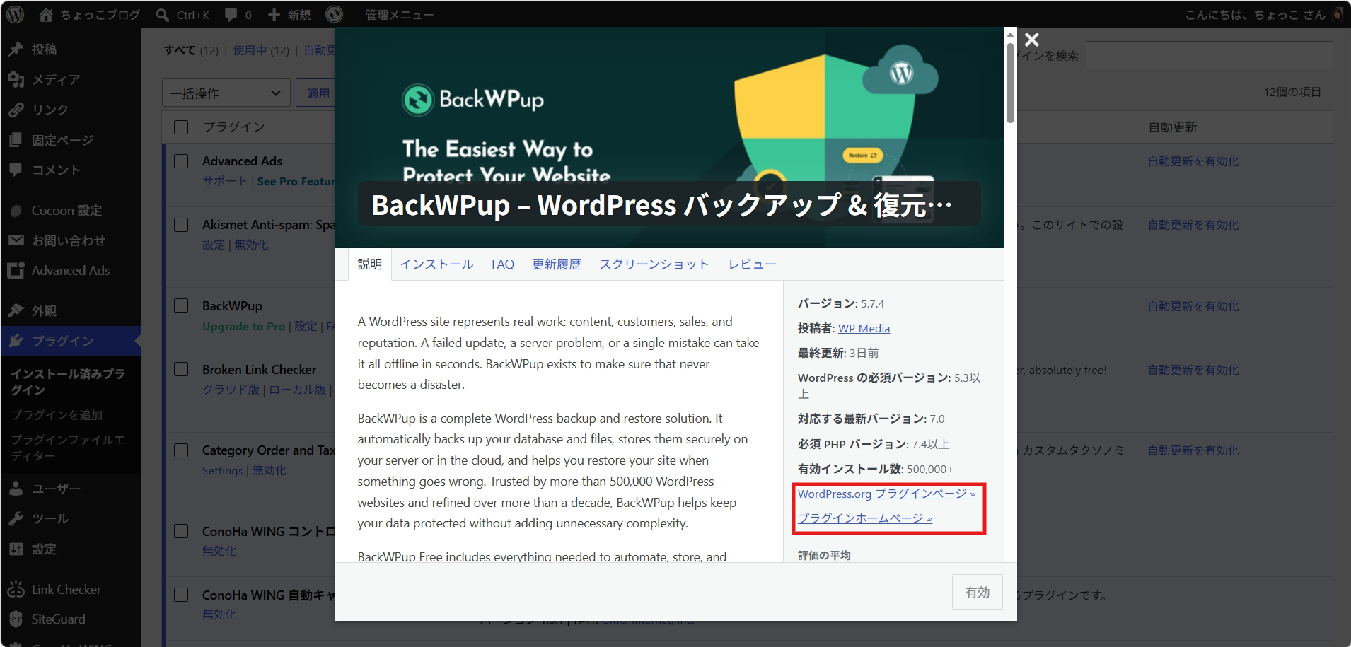Click 無効化 under Akismet Anti-spam
This screenshot has width=1351, height=647.
pos(251,245)
